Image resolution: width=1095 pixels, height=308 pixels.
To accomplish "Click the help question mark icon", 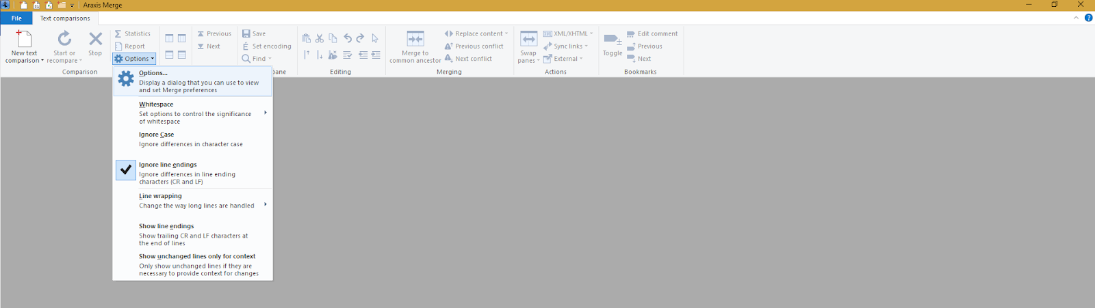I will click(1088, 18).
